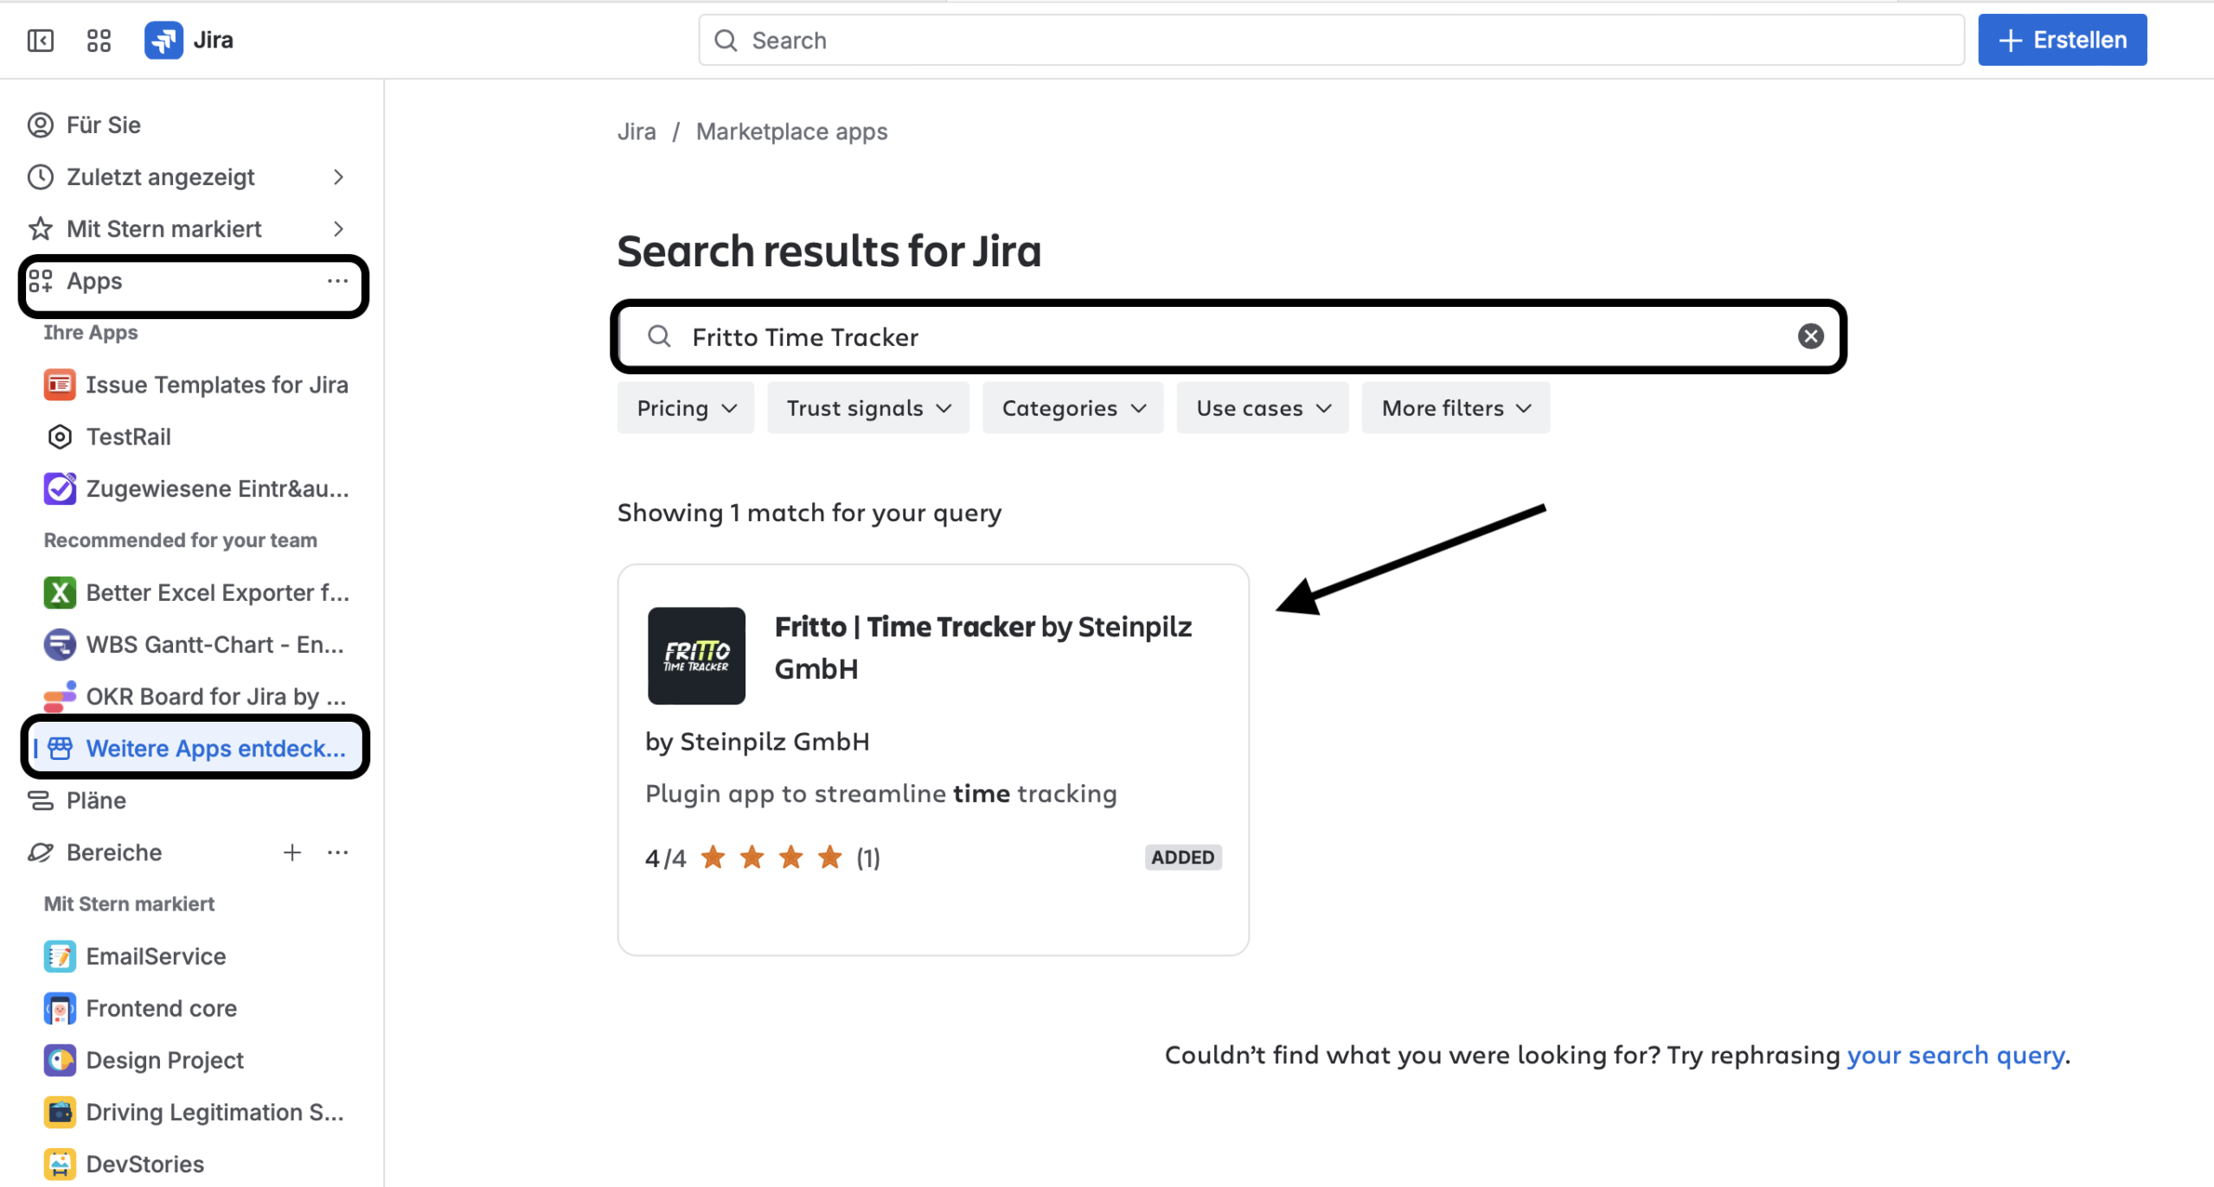Follow the 'your search query' link
The image size is (2214, 1187).
pyautogui.click(x=1955, y=1056)
